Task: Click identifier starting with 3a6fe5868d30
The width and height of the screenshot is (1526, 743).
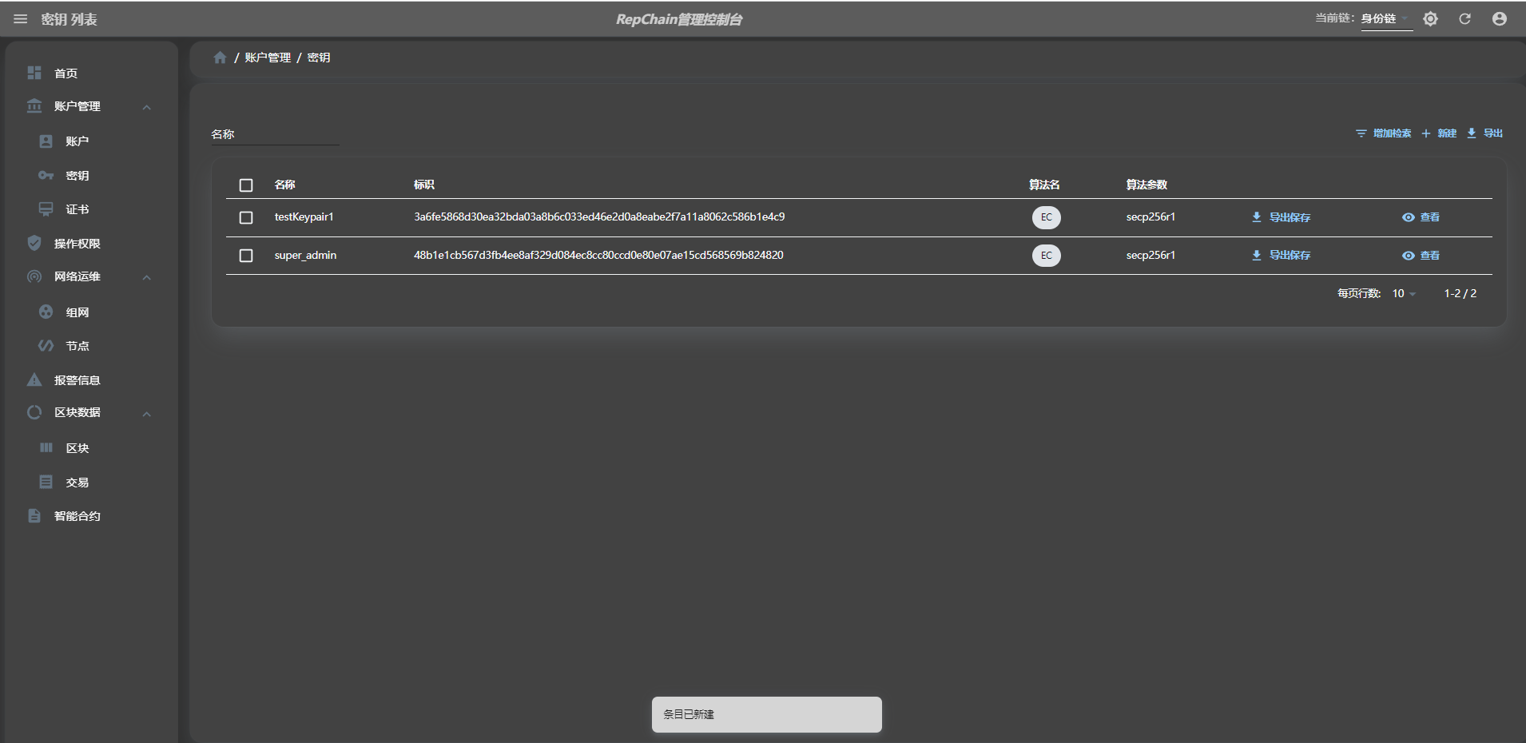Action: (x=599, y=217)
